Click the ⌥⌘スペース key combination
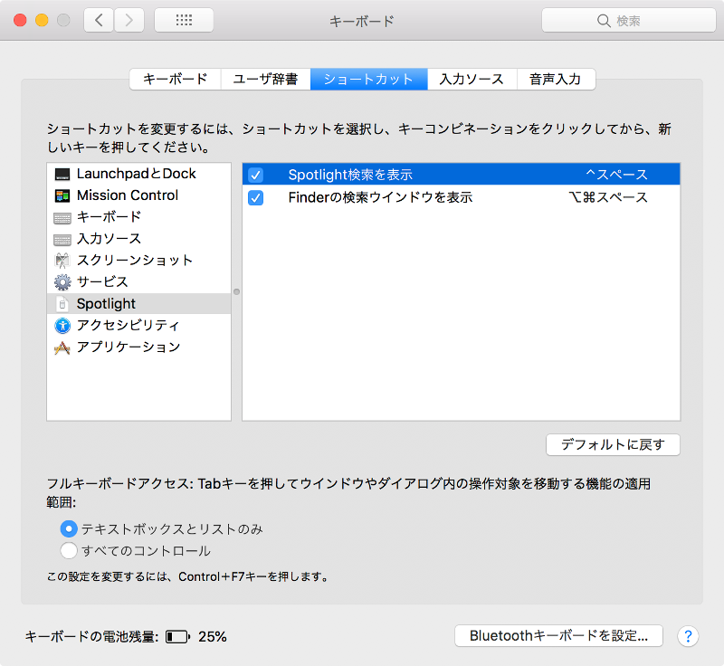 click(608, 197)
